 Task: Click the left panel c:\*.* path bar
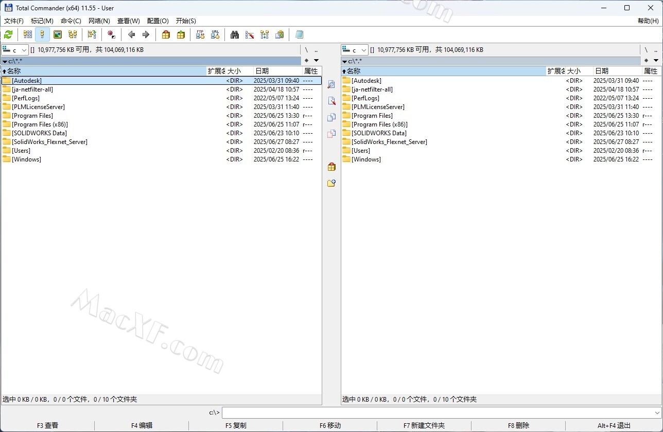click(x=151, y=61)
